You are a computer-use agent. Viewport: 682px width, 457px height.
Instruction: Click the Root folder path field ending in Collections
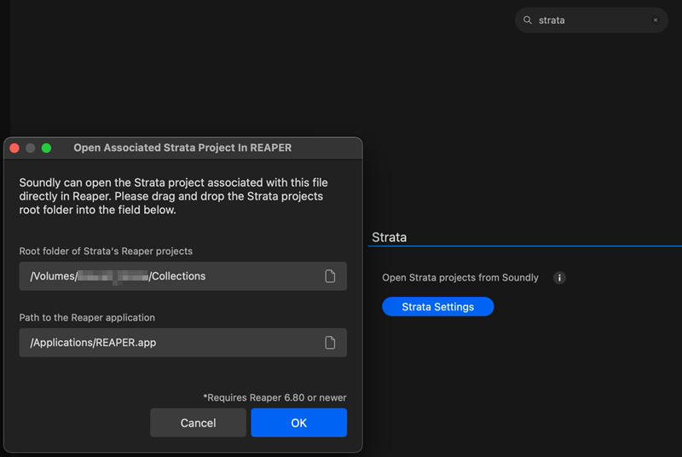coord(170,276)
